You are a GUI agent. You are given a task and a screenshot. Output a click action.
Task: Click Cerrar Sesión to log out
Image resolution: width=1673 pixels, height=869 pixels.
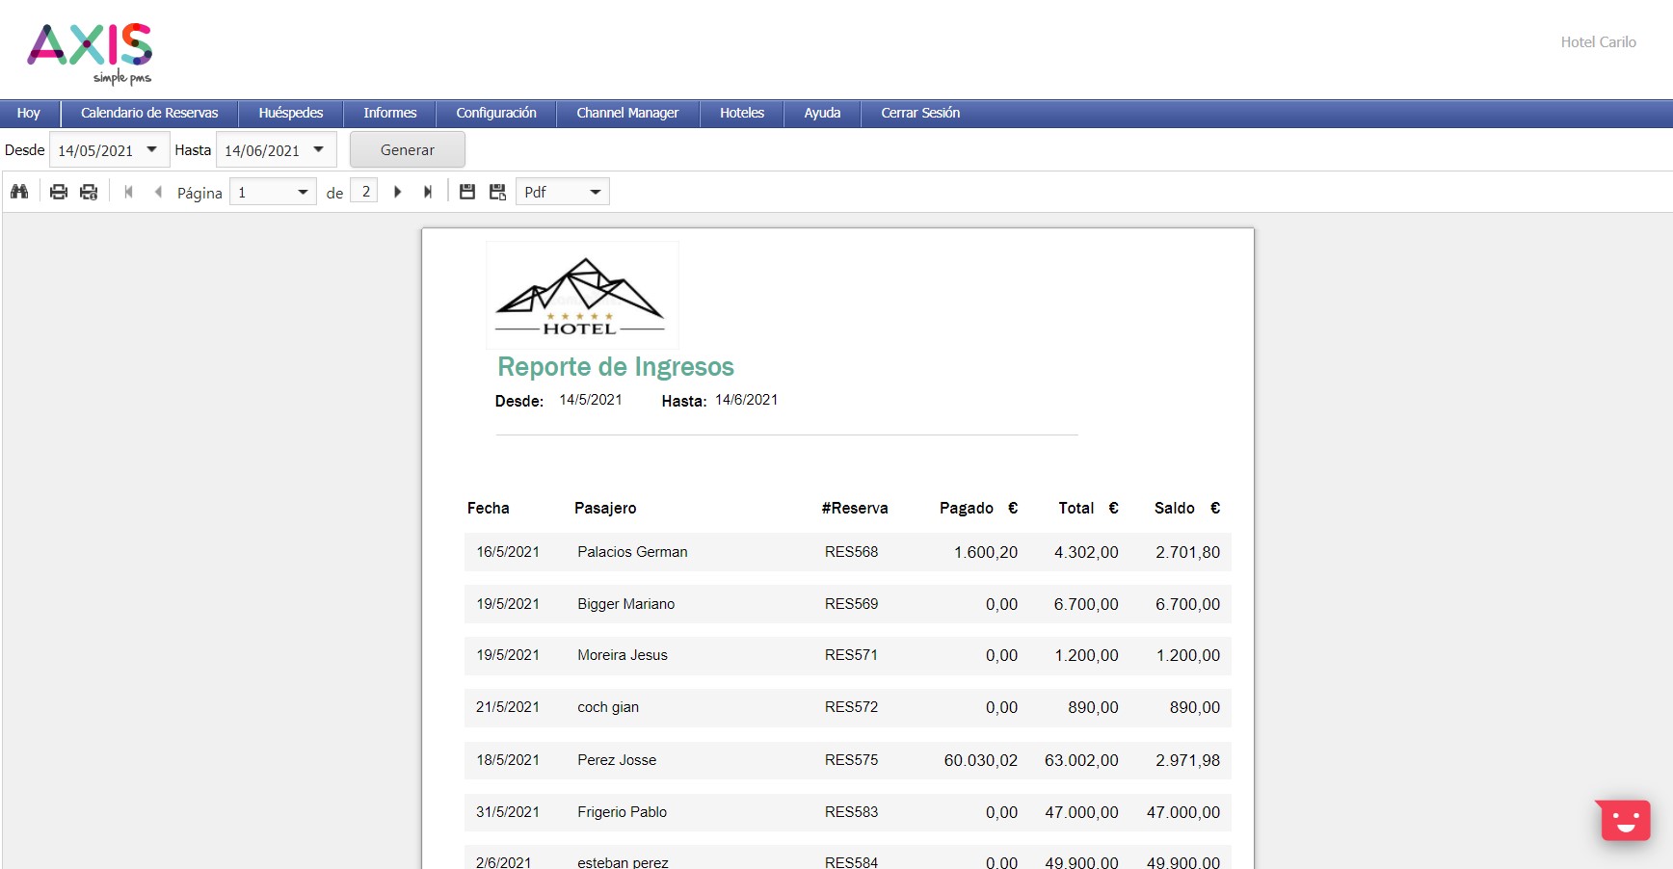[920, 113]
